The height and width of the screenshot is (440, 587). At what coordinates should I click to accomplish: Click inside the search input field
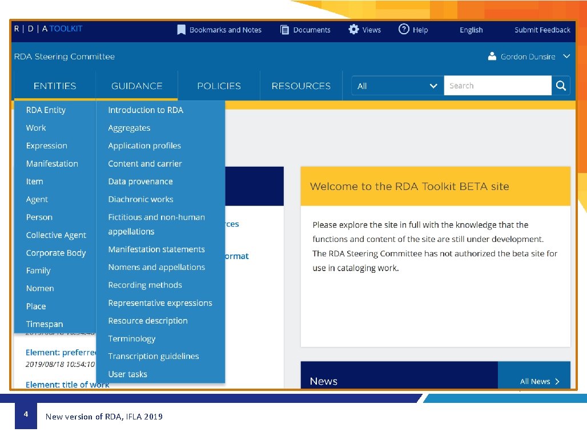click(497, 85)
